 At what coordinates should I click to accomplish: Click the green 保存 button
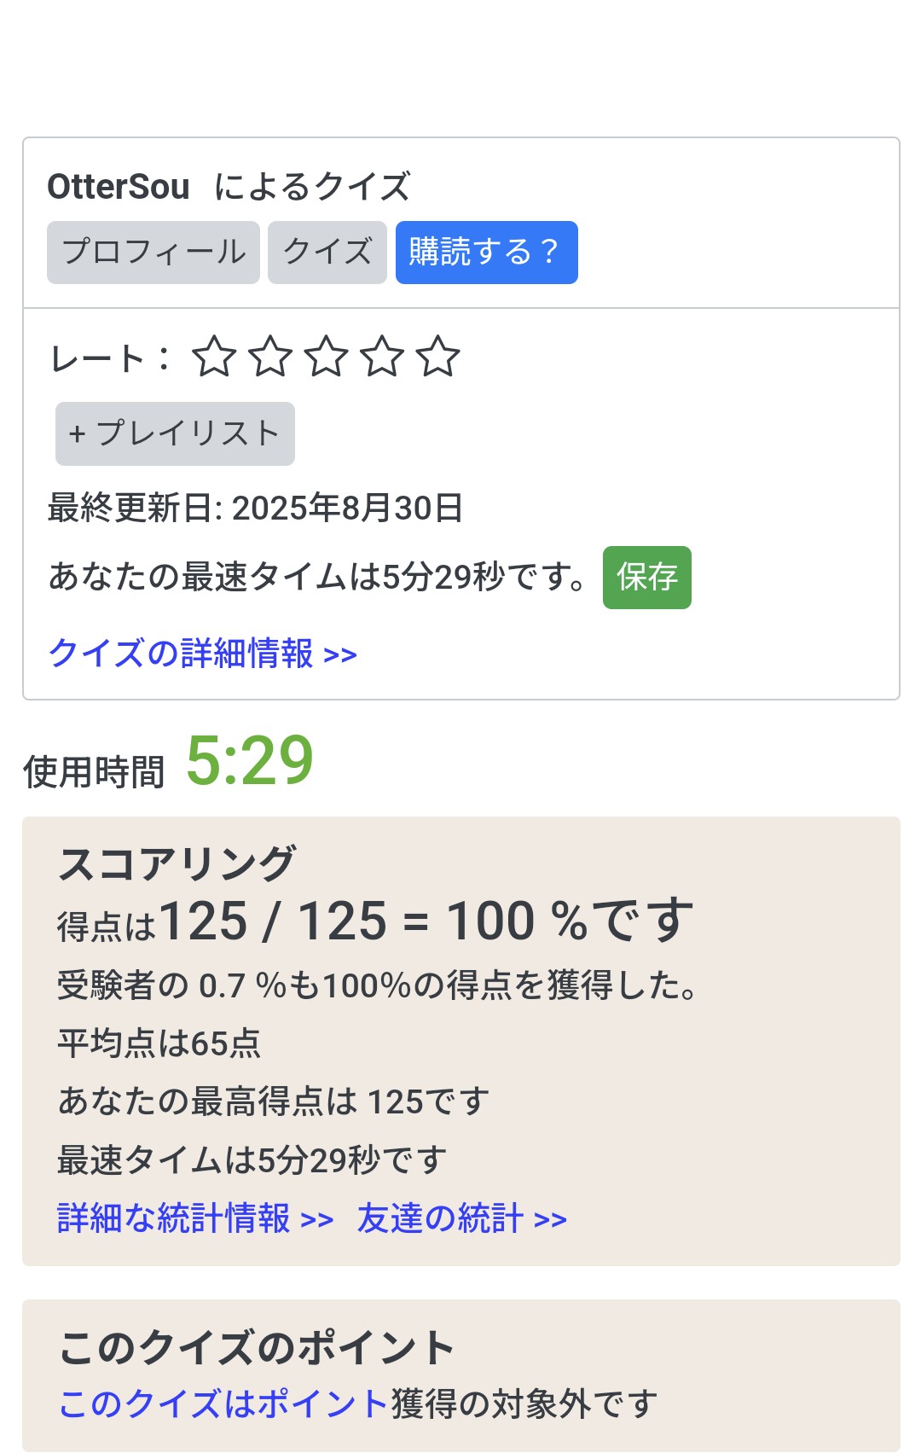point(646,578)
